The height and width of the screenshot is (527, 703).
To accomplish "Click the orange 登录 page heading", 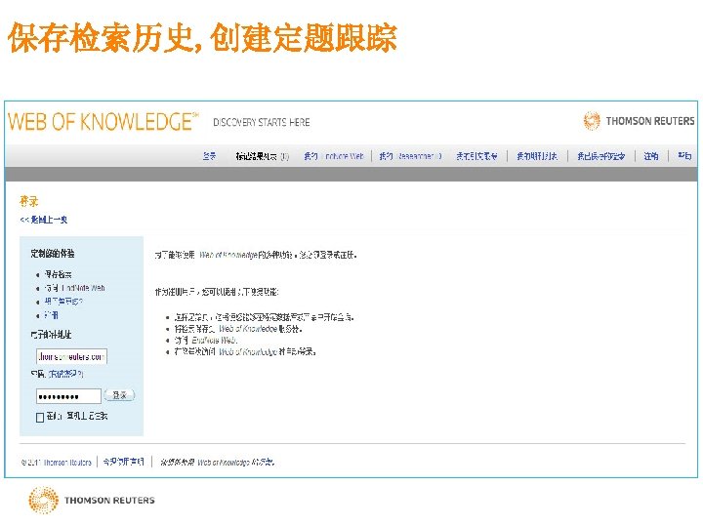I will coord(29,201).
